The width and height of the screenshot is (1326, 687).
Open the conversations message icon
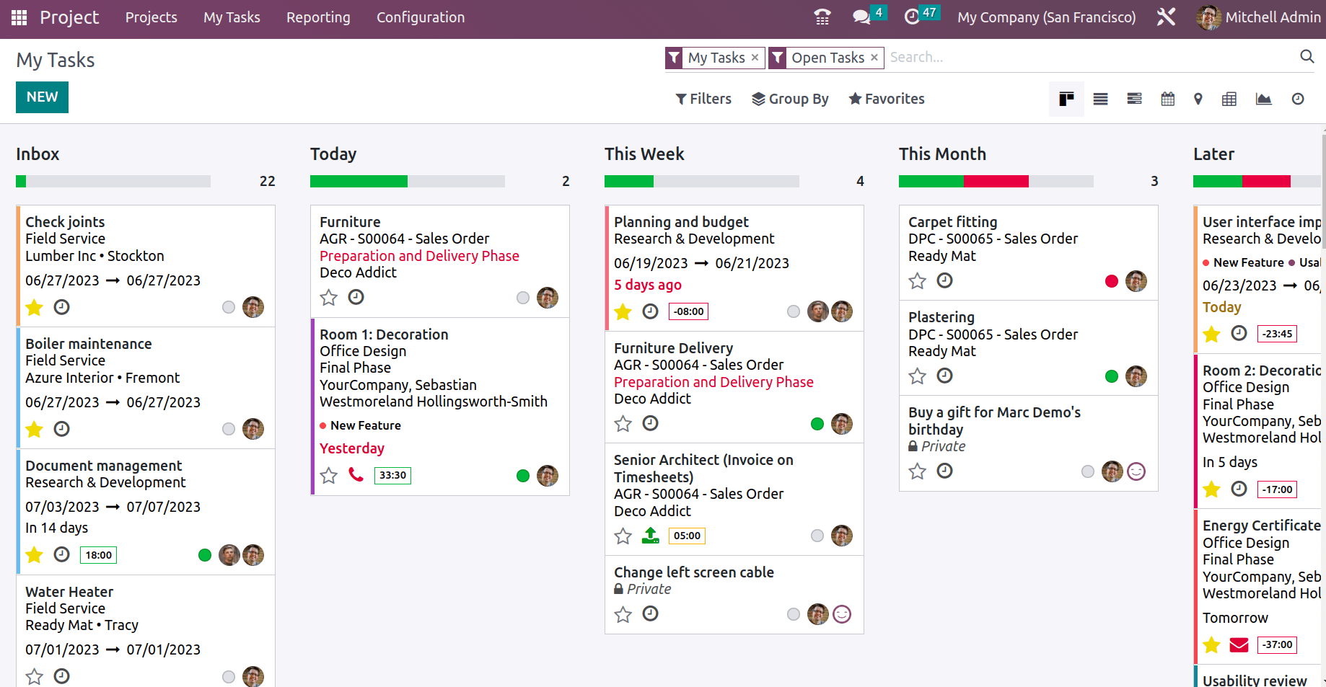click(x=861, y=17)
